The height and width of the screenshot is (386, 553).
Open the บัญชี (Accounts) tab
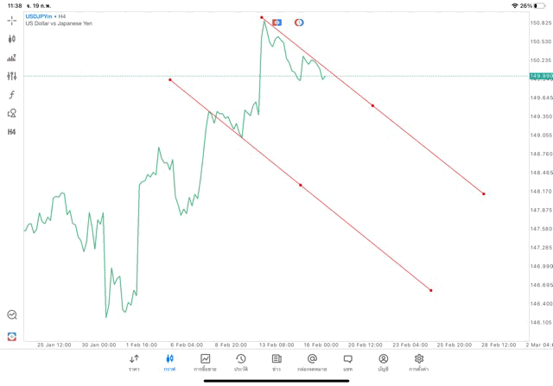383,362
